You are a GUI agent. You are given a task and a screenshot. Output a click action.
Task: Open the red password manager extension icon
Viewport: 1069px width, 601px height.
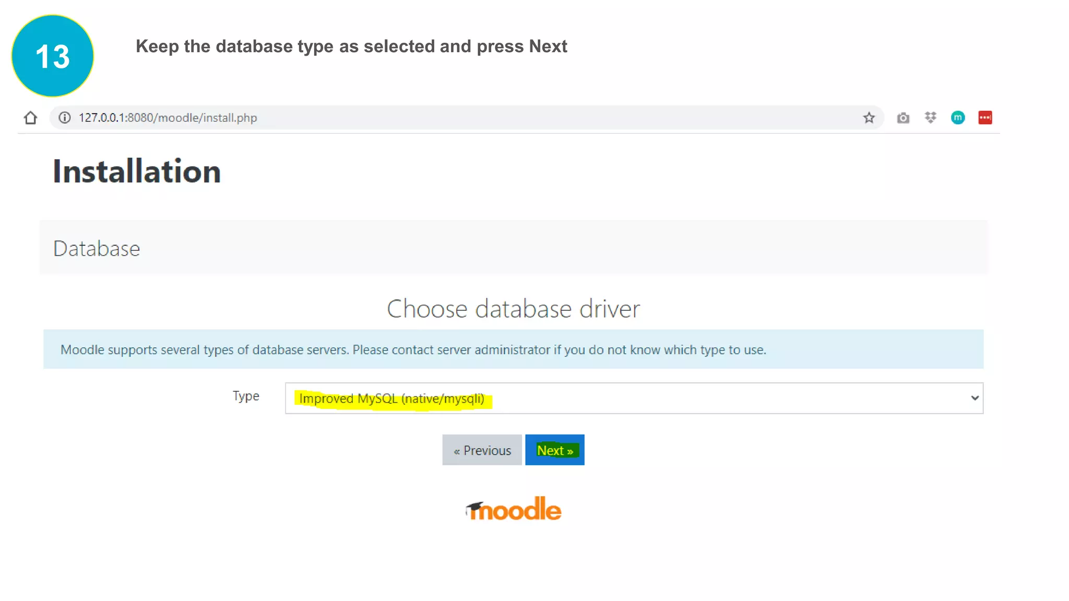pyautogui.click(x=985, y=118)
